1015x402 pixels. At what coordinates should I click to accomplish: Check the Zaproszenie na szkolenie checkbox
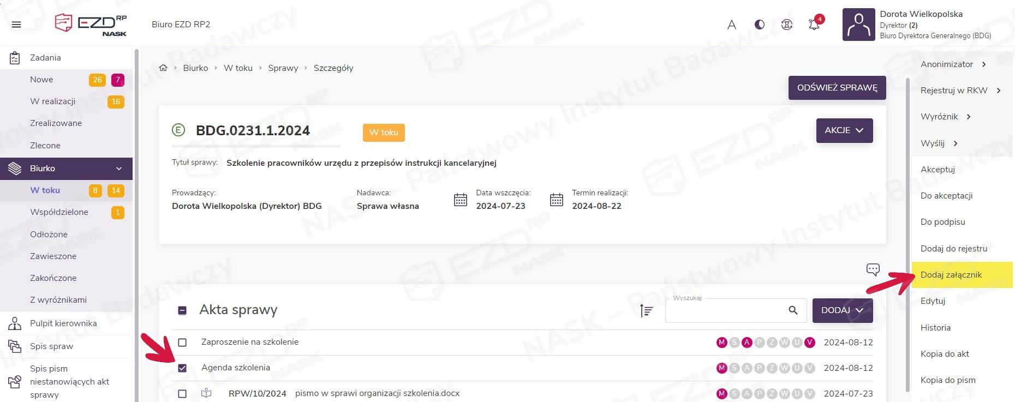pyautogui.click(x=182, y=343)
